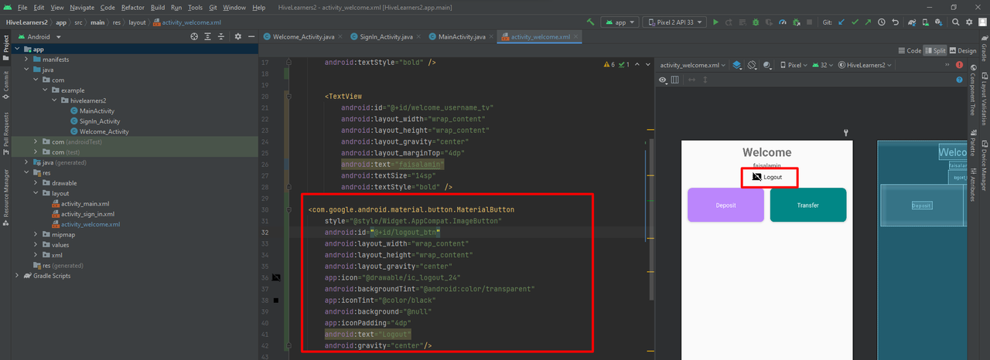
Task: Click the Git Rollback undo icon
Action: (x=896, y=22)
